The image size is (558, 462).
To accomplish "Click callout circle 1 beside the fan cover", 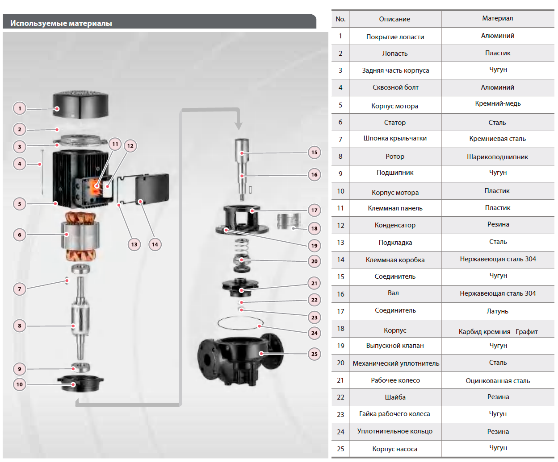I will coord(20,108).
